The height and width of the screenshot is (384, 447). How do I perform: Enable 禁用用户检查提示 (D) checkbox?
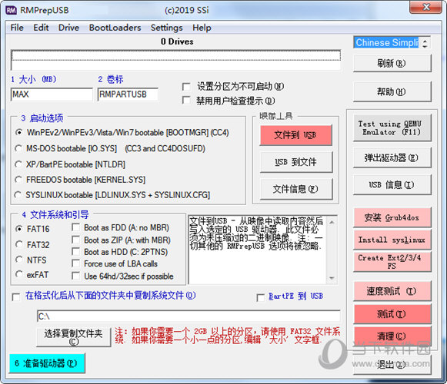[186, 101]
